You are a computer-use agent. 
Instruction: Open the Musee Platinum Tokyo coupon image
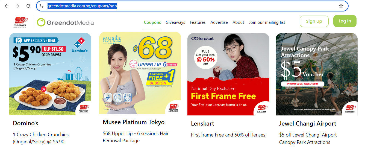pyautogui.click(x=140, y=73)
